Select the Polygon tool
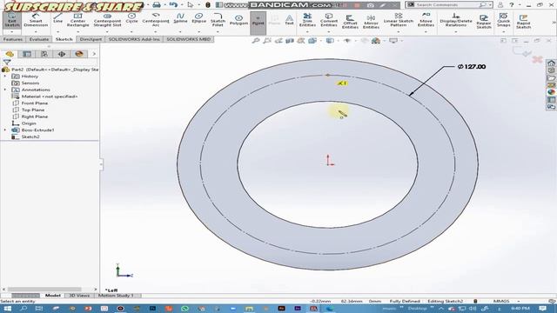557x313 pixels. pos(238,20)
